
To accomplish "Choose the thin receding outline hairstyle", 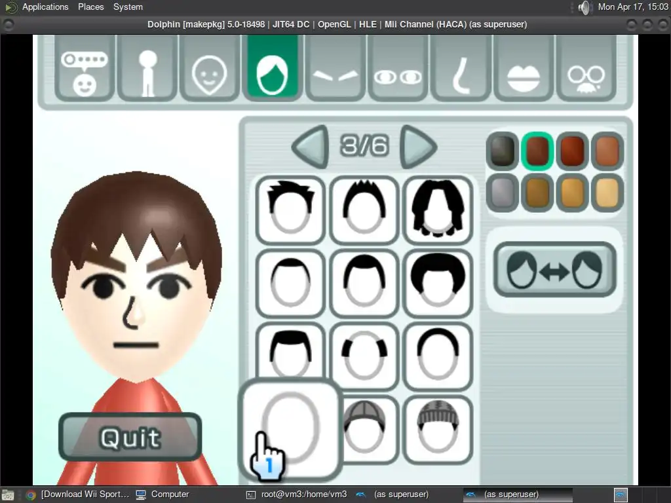I will 438,357.
